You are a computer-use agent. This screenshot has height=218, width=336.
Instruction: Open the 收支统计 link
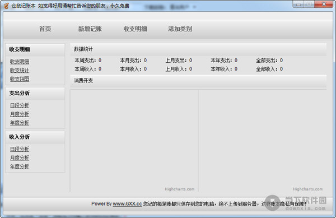coord(20,70)
